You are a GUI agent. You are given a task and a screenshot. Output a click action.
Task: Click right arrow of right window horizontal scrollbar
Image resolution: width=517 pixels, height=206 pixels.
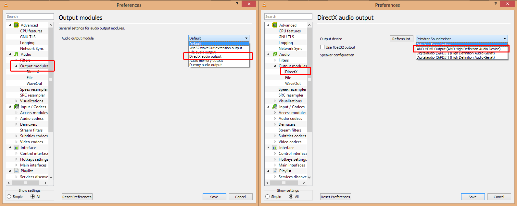[304, 183]
